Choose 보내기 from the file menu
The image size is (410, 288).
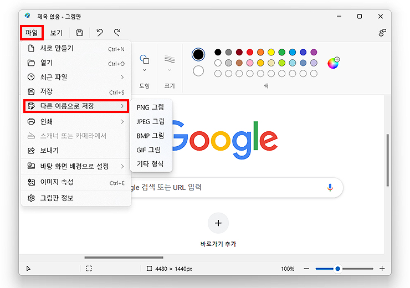[76, 150]
